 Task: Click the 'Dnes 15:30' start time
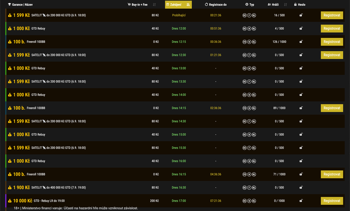pos(179,148)
